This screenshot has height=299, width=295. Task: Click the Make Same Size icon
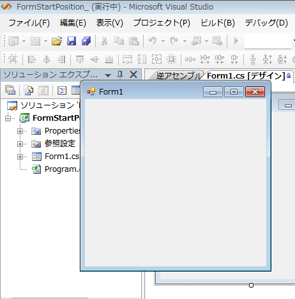(156, 59)
